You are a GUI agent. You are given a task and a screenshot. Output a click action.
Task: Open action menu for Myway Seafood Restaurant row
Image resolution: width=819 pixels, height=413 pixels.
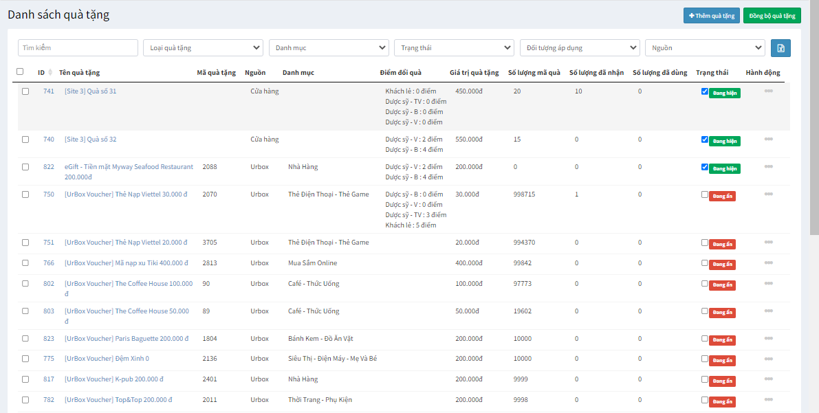click(768, 166)
